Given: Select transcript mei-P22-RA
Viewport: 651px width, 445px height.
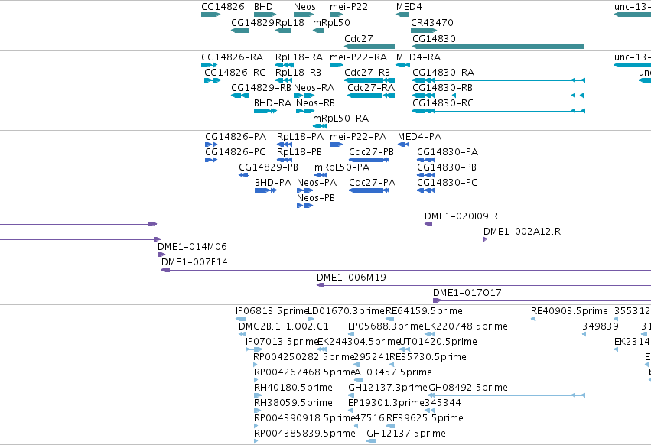Looking at the screenshot, I should coord(358,57).
